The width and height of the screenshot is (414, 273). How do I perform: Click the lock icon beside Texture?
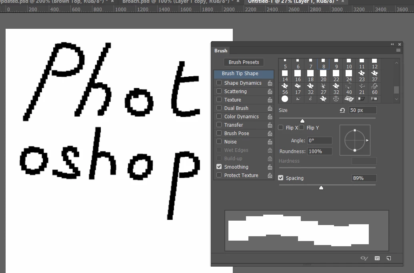(x=270, y=100)
